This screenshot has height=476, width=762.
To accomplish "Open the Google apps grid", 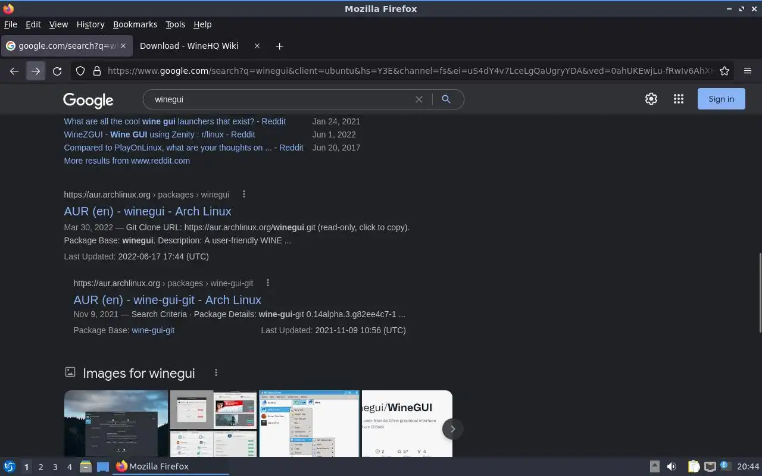I will coord(679,99).
